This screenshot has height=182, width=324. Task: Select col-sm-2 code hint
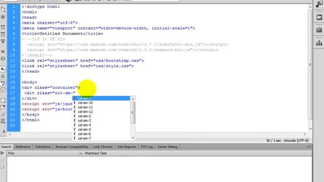tap(101, 116)
